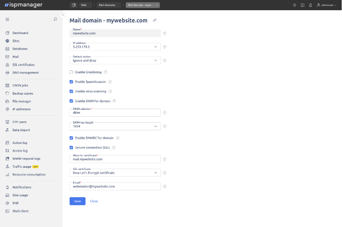Go to DNS management in sidebar
The image size is (342, 227).
25,73
